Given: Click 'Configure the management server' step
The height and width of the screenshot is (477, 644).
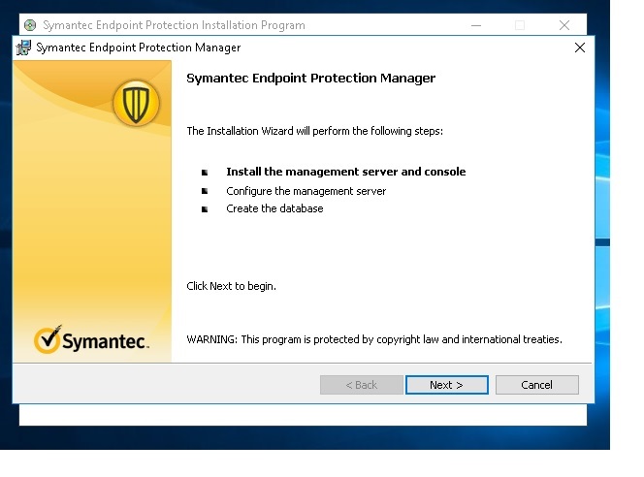Looking at the screenshot, I should 306,191.
